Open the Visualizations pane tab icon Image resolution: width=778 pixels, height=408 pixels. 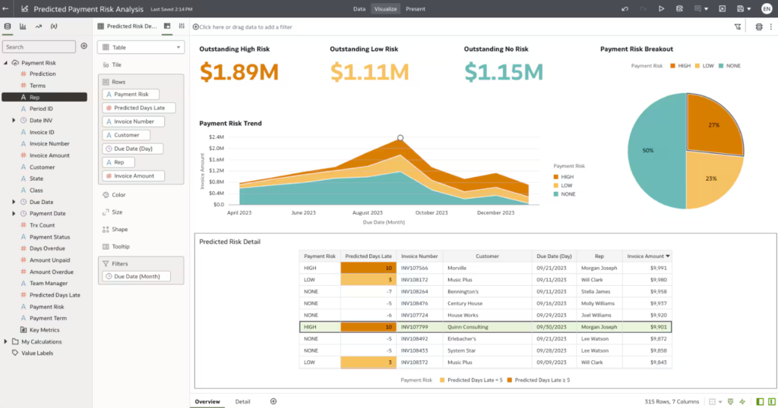[x=23, y=26]
